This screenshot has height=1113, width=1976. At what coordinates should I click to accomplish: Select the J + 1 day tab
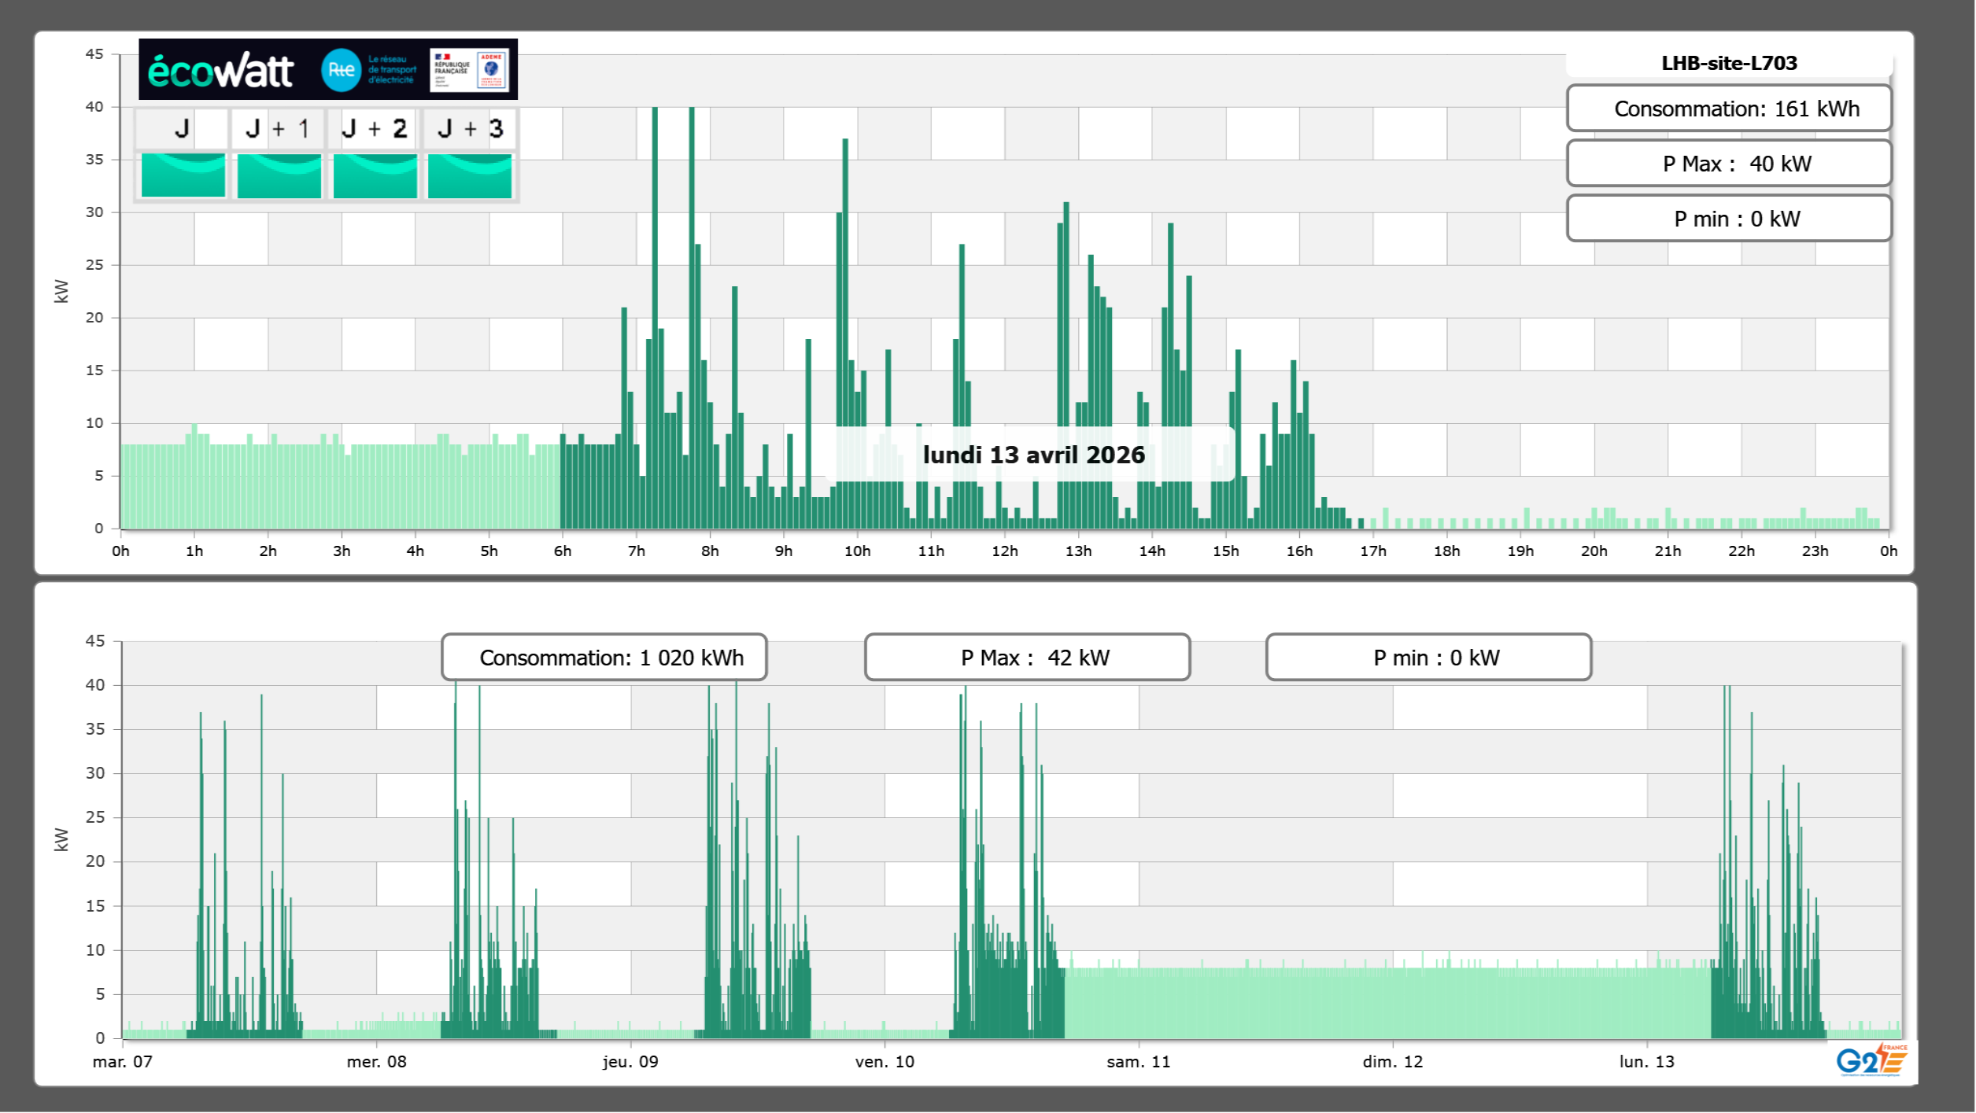tap(278, 128)
